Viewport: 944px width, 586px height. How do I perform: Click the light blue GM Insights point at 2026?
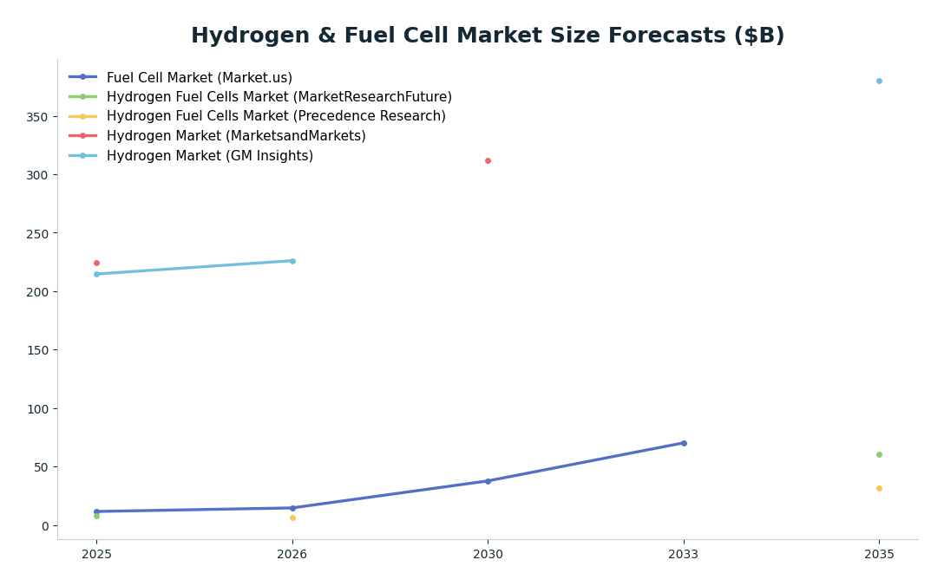(x=292, y=261)
